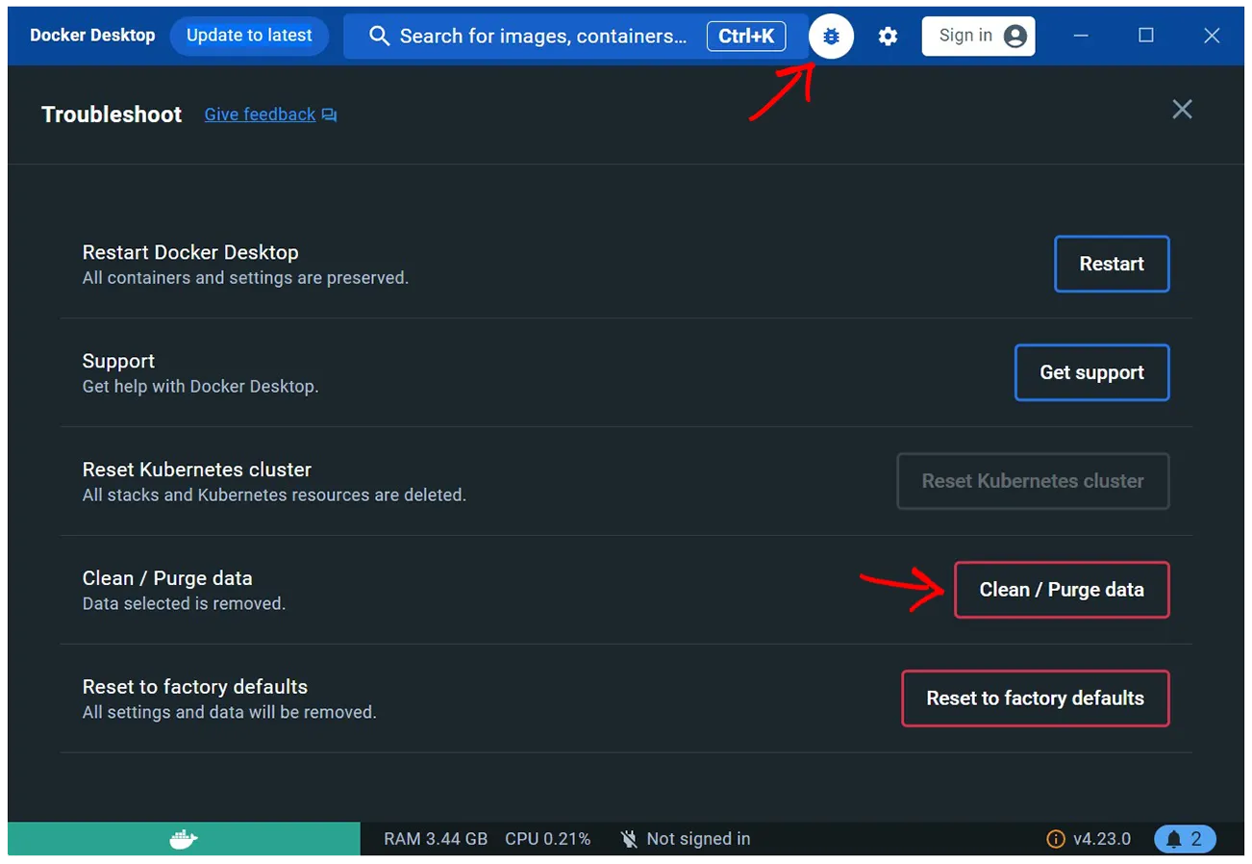
Task: Click the RAM 3.44 GB usage readout
Action: 436,839
